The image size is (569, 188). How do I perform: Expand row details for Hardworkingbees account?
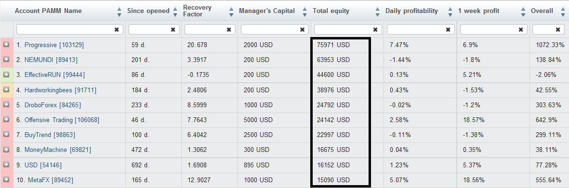(6, 89)
